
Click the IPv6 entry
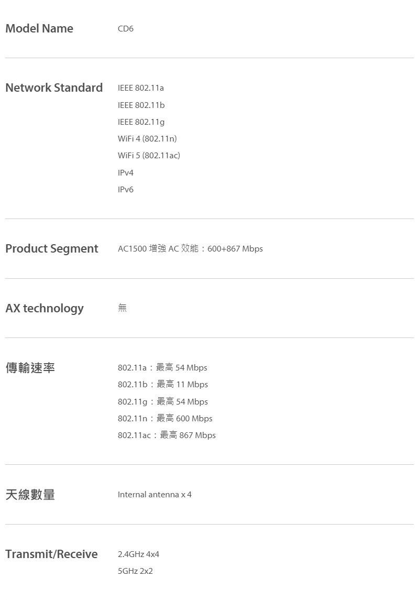125,189
